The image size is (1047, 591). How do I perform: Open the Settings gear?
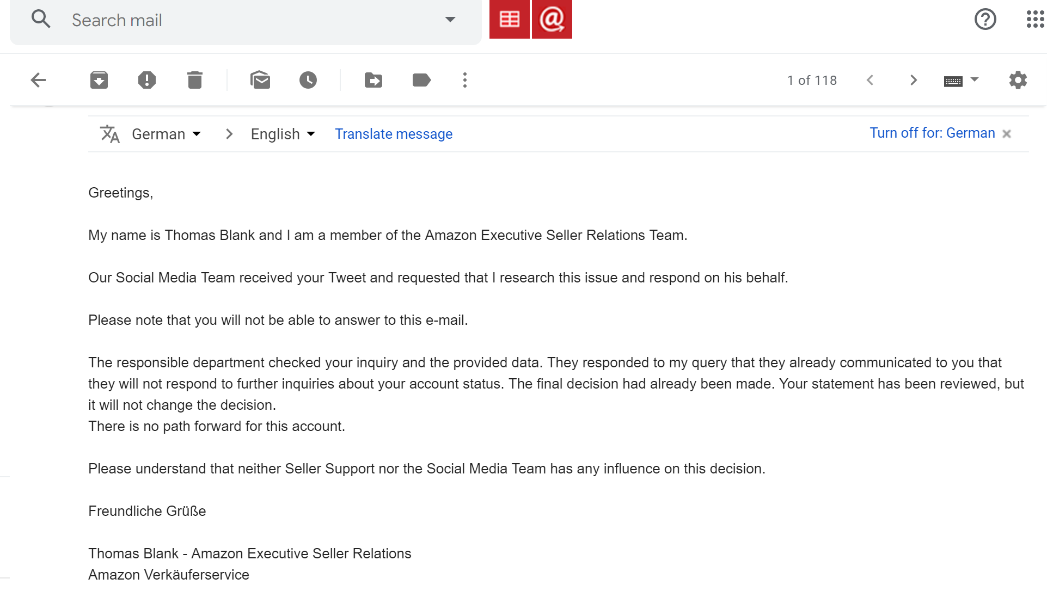[x=1018, y=81]
